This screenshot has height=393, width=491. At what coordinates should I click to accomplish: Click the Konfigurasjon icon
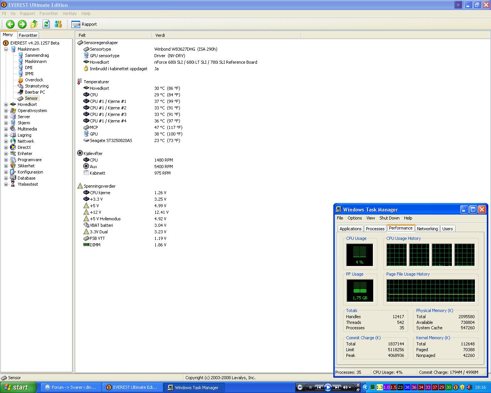coord(13,172)
